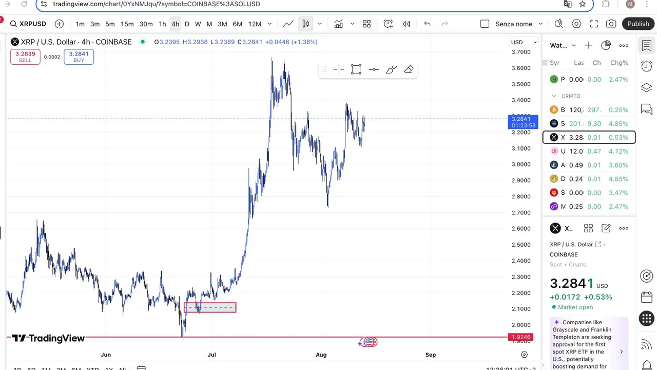This screenshot has width=657, height=370.
Task: Sort the watchlist by Chg% column
Action: point(619,63)
